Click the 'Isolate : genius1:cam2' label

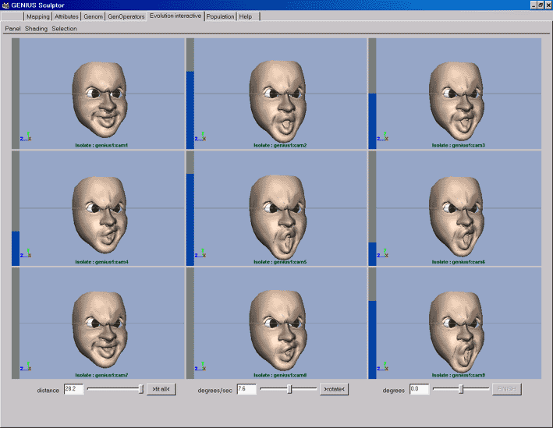[x=280, y=145]
